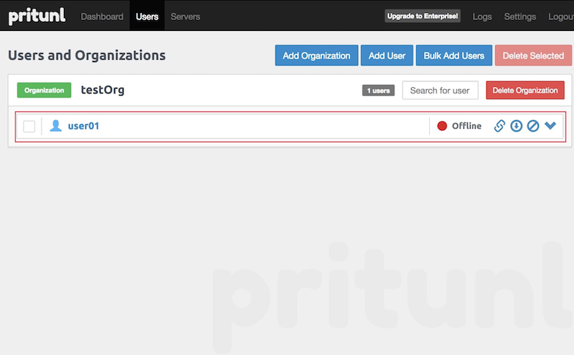This screenshot has height=355, width=574.
Task: Focus the Search for user field
Action: [440, 91]
